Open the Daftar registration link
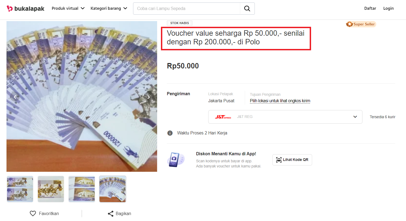The width and height of the screenshot is (406, 221). click(x=370, y=8)
